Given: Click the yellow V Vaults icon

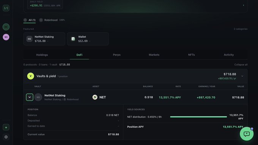Looking at the screenshot, I should pos(31,76).
